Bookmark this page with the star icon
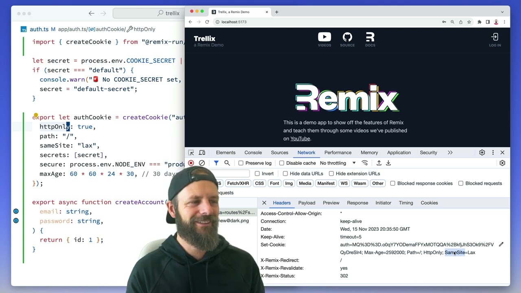The image size is (521, 293). click(x=469, y=22)
